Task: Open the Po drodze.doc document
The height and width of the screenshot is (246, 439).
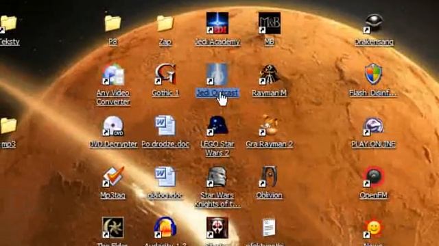Action: pyautogui.click(x=165, y=126)
